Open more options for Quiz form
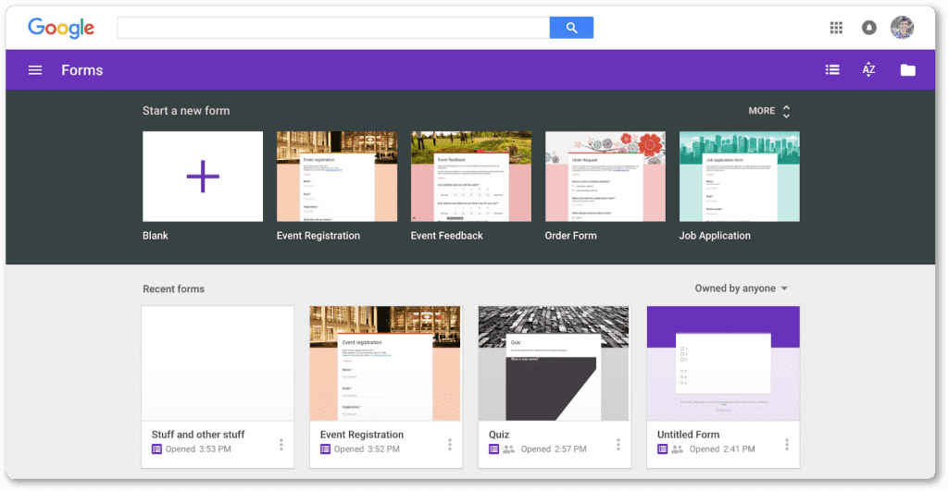The width and height of the screenshot is (948, 491). 618,445
